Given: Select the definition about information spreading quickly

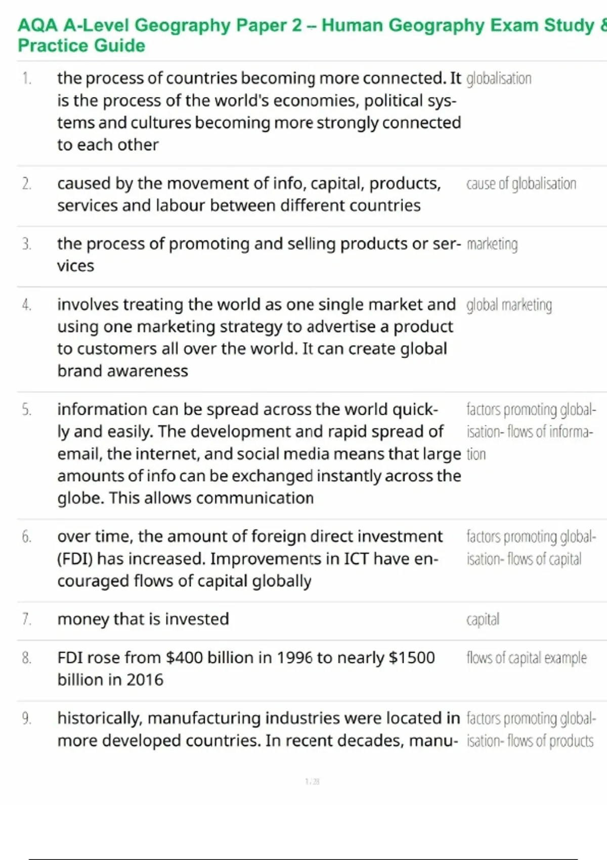Looking at the screenshot, I should [x=258, y=454].
